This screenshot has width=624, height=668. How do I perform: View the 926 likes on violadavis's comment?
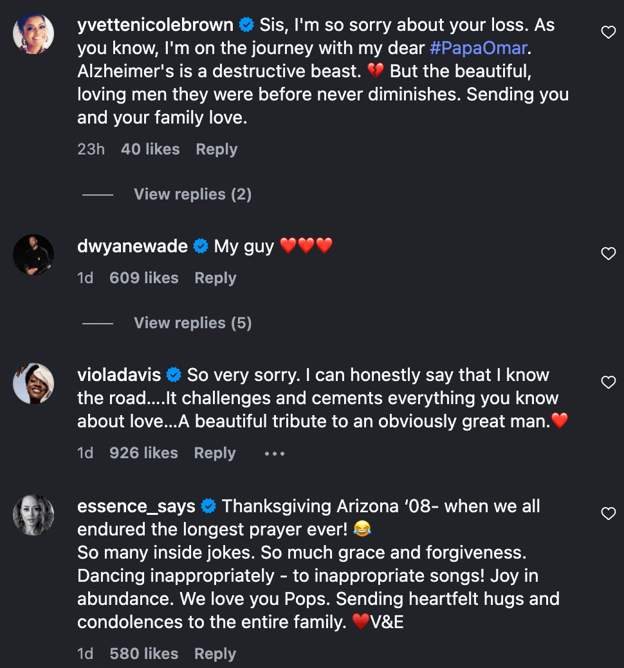tap(143, 453)
